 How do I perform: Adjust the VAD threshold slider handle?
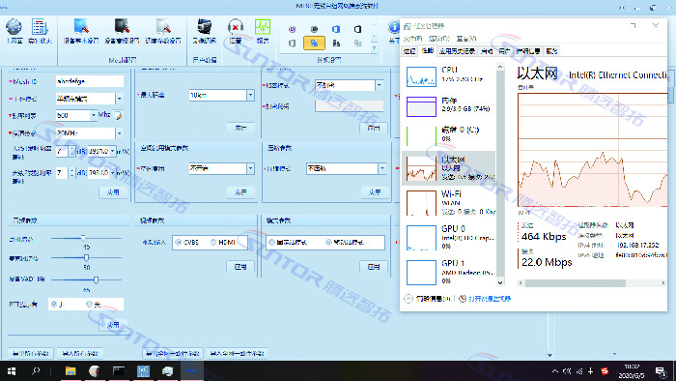click(96, 280)
